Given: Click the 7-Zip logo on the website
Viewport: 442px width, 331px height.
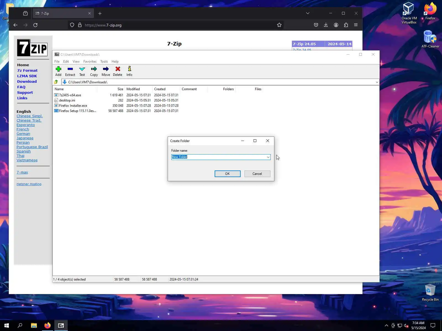Looking at the screenshot, I should pos(32,48).
